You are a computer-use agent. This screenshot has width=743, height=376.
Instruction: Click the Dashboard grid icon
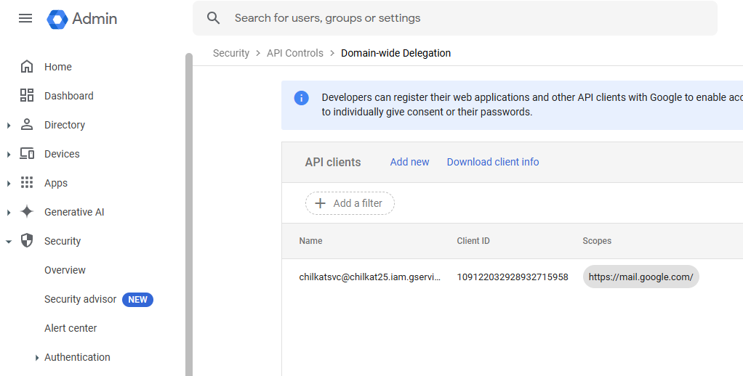[27, 96]
